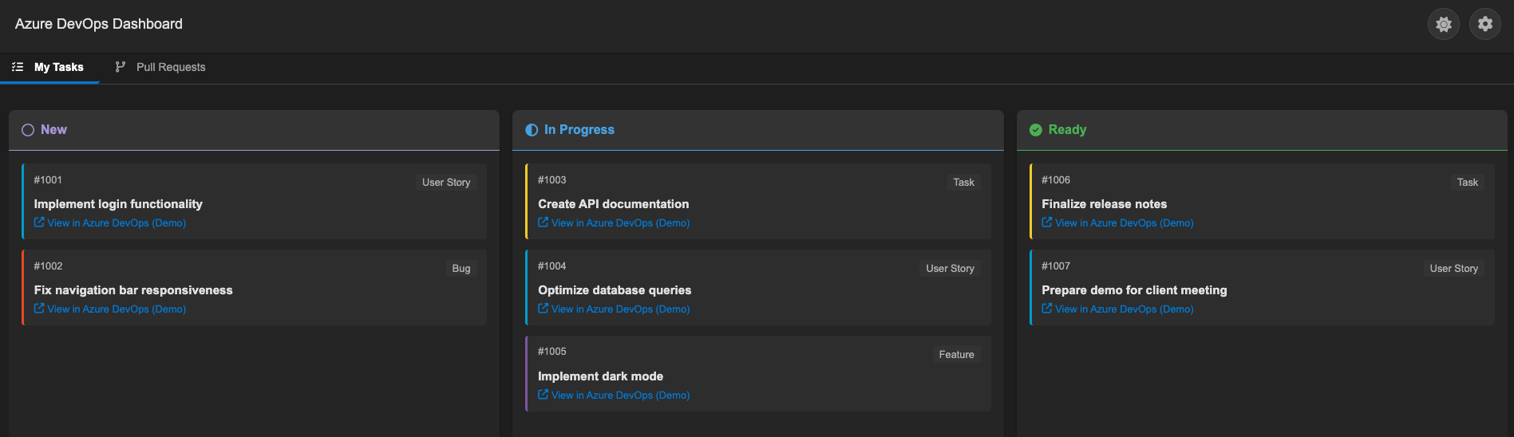This screenshot has height=437, width=1514.
Task: Click the Azure DevOps Dashboard title
Action: click(x=99, y=24)
